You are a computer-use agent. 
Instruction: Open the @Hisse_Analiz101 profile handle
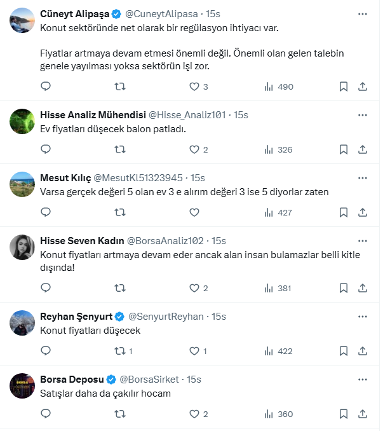coord(187,114)
